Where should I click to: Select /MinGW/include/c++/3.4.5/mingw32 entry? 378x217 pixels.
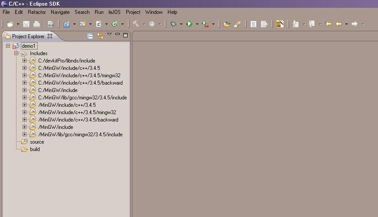(77, 113)
